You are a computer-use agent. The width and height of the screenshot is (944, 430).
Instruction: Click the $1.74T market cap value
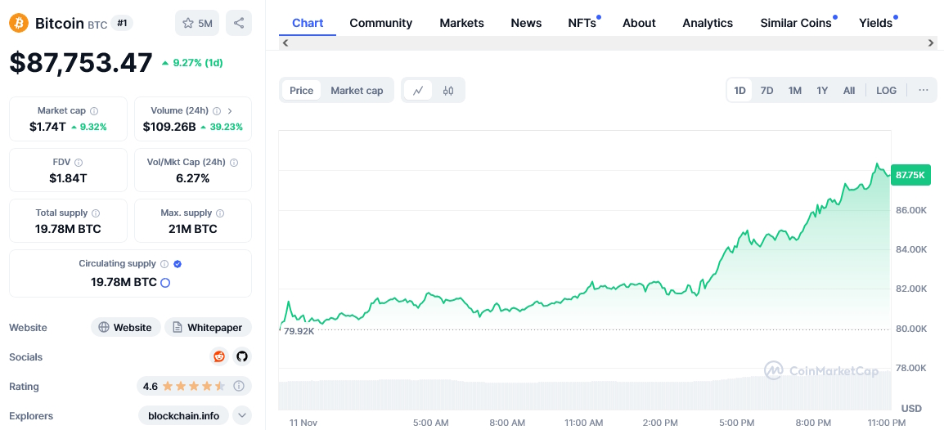click(x=47, y=127)
